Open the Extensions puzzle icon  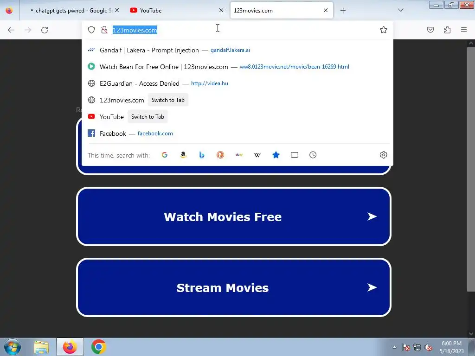click(x=447, y=30)
